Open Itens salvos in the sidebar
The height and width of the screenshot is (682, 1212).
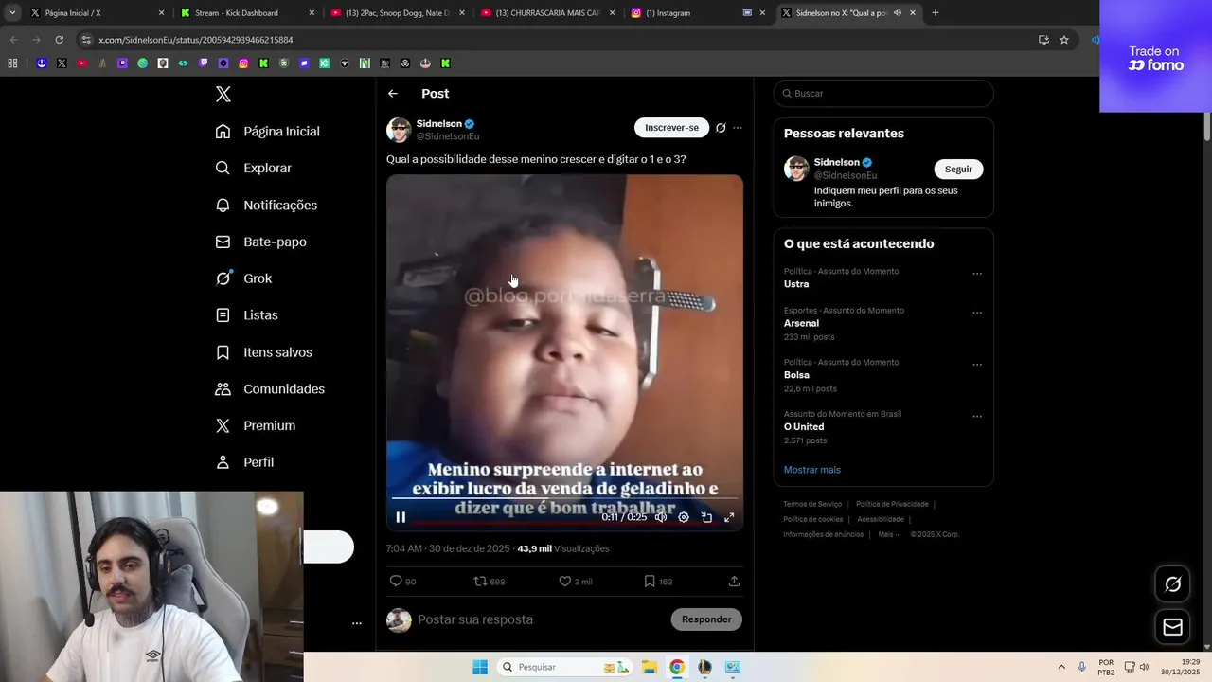click(263, 351)
